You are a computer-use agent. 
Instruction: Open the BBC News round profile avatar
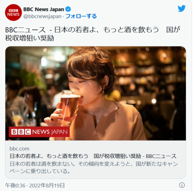click(x=13, y=12)
